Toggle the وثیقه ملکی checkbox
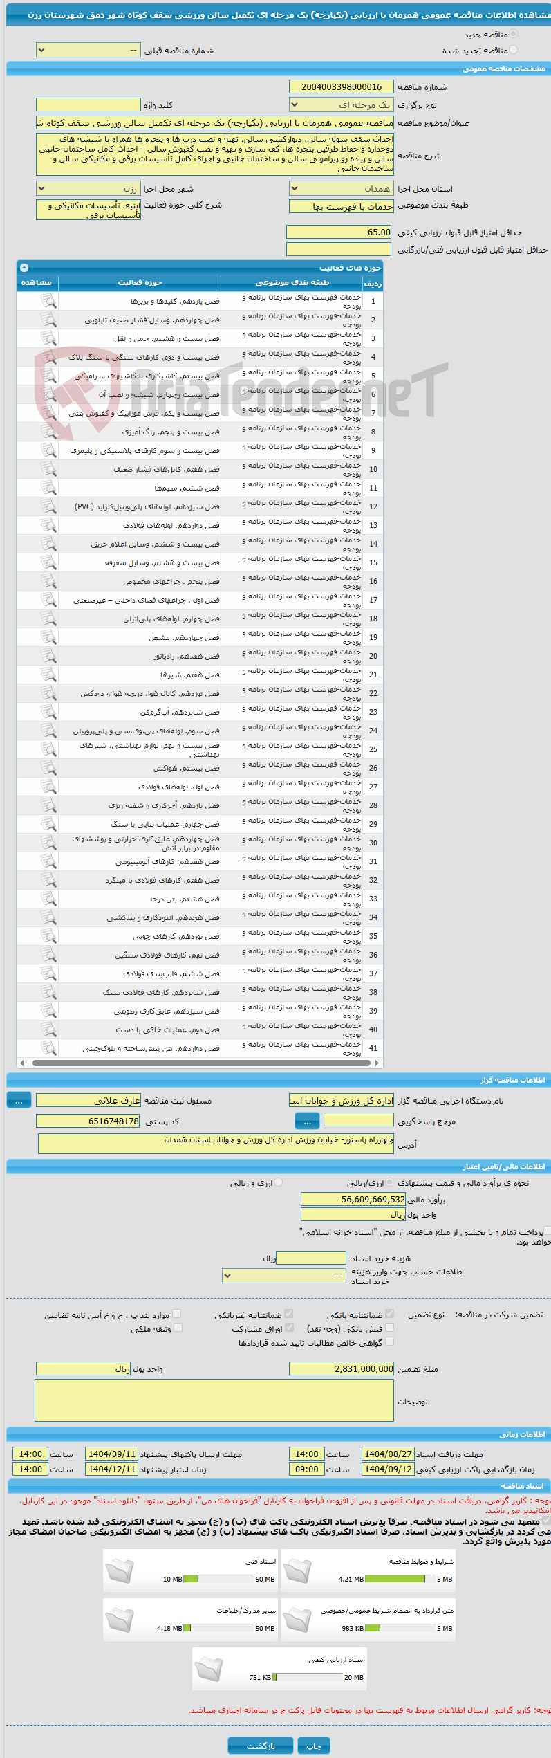Screen dimensions: 551x1758 pyautogui.click(x=178, y=1327)
